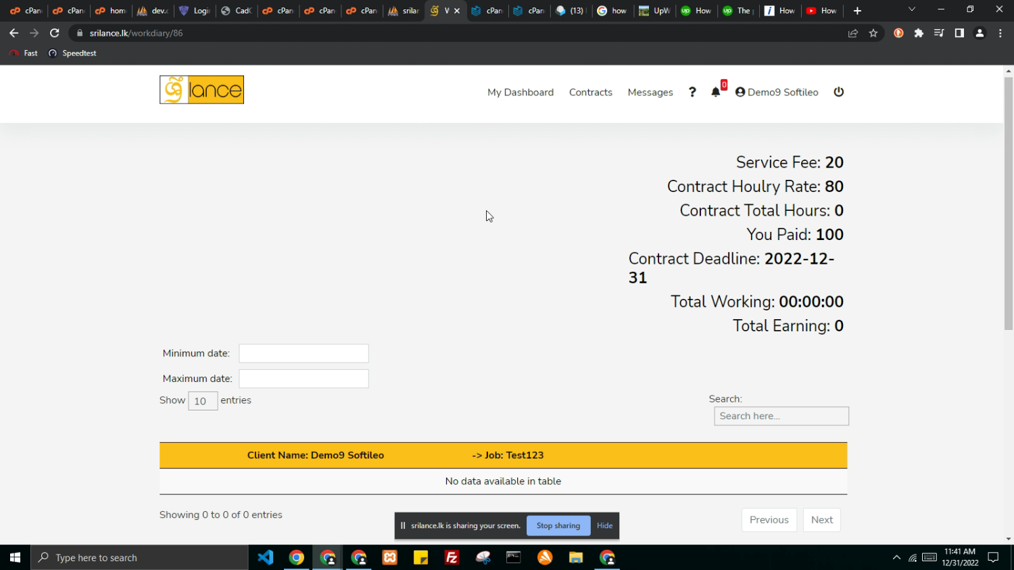Click the Next pagination button
Image resolution: width=1014 pixels, height=570 pixels.
coord(821,520)
